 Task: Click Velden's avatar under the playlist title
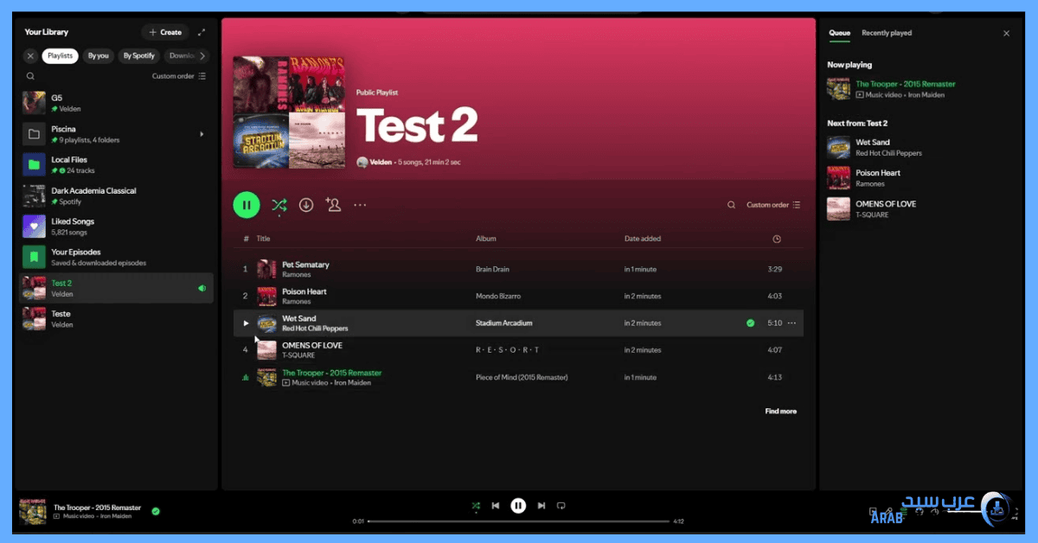click(x=362, y=163)
